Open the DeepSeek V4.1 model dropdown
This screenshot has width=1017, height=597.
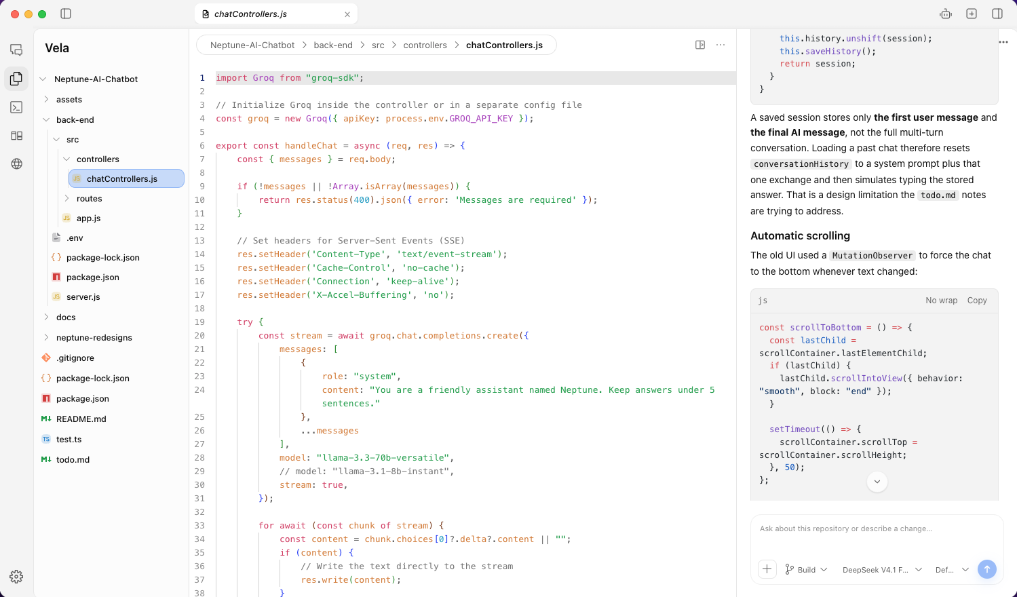(x=882, y=570)
